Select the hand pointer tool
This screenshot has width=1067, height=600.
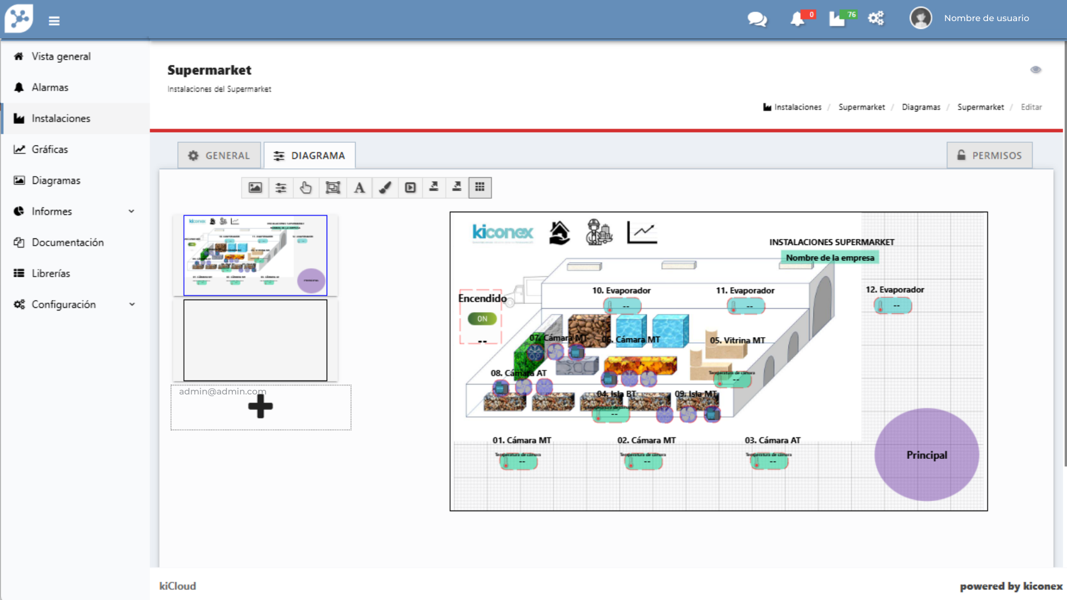pyautogui.click(x=306, y=188)
